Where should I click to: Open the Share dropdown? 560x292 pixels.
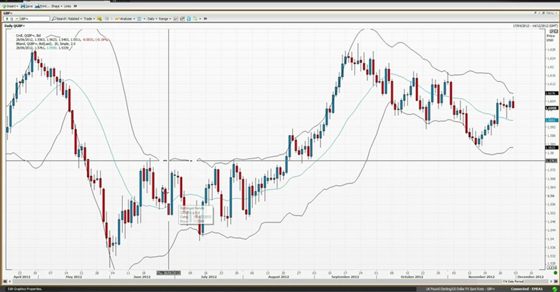click(x=56, y=6)
